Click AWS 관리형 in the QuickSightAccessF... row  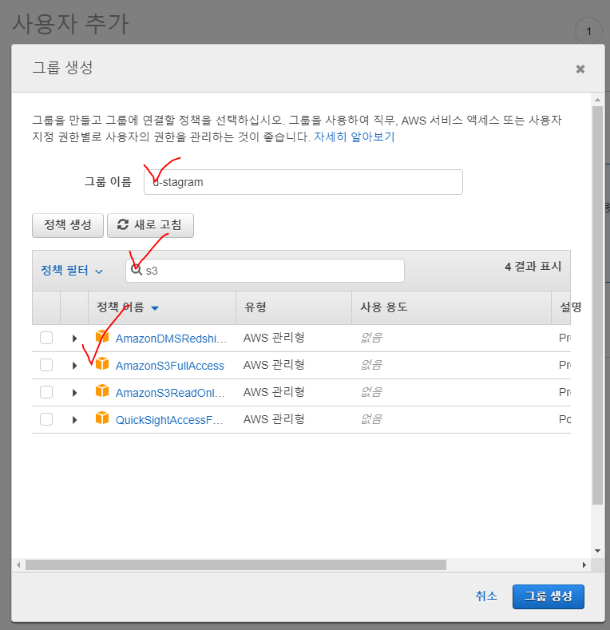[x=274, y=419]
